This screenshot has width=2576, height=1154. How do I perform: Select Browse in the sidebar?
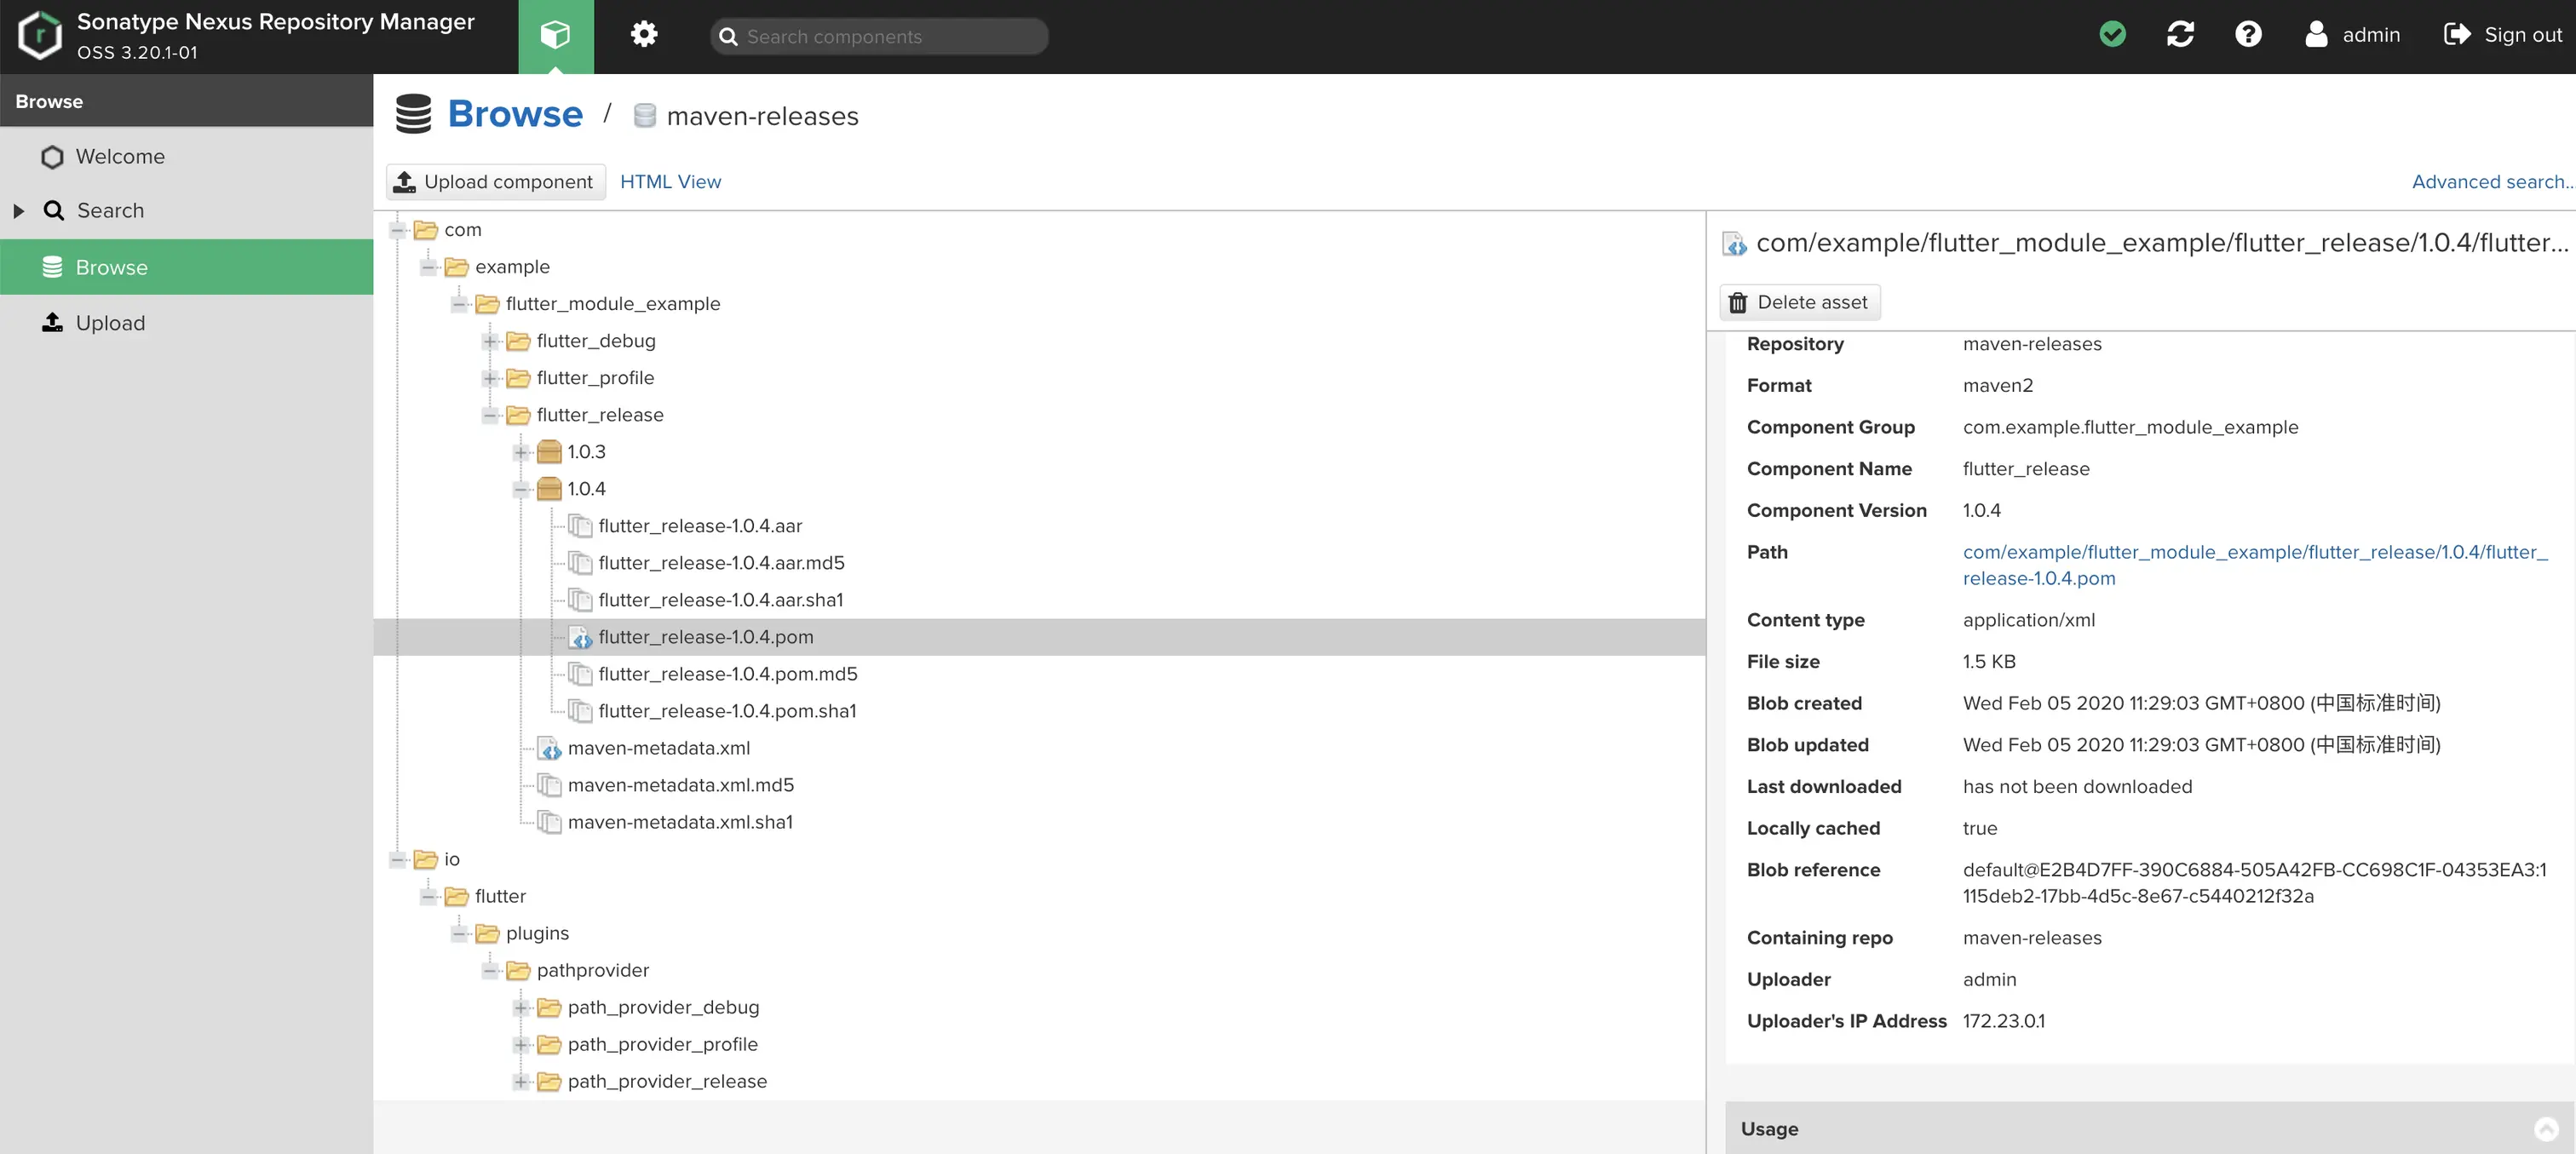(186, 267)
